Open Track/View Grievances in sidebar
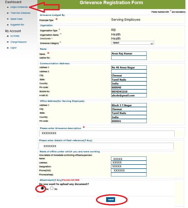This screenshot has width=188, height=208. click(x=20, y=13)
